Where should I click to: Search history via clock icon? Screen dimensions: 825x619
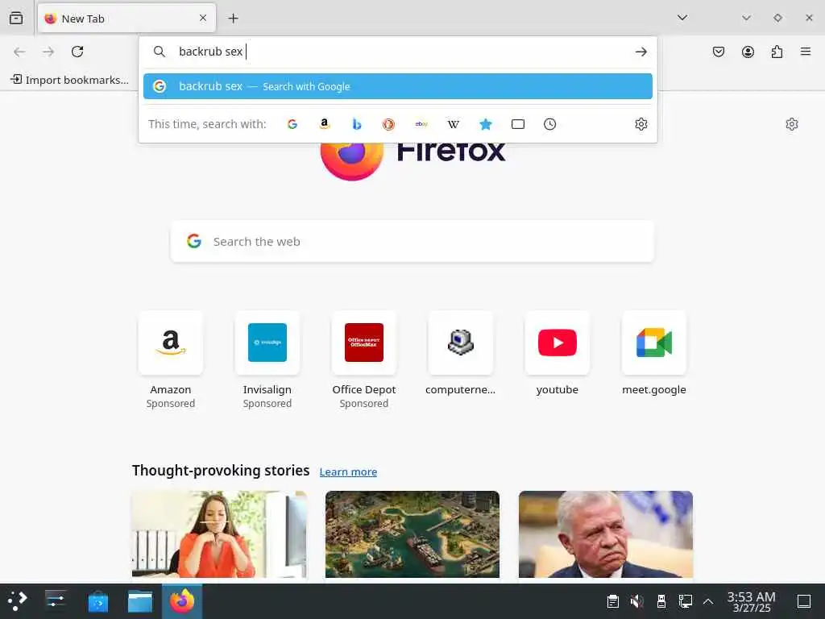tap(549, 124)
